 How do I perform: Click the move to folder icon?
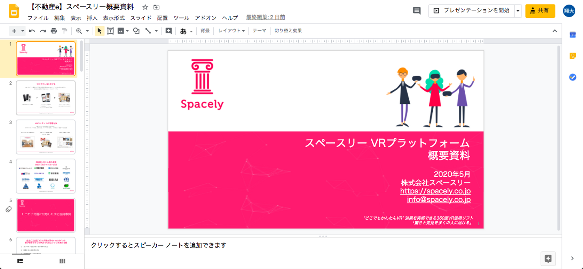pos(157,7)
